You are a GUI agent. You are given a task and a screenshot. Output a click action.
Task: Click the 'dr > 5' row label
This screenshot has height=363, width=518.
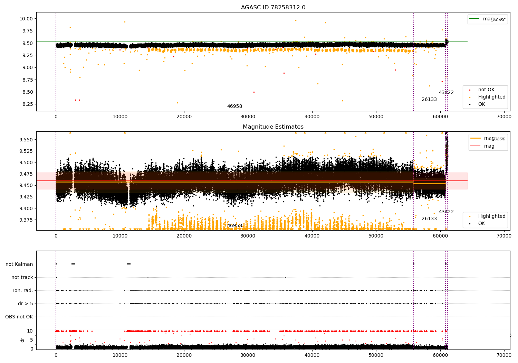26,304
